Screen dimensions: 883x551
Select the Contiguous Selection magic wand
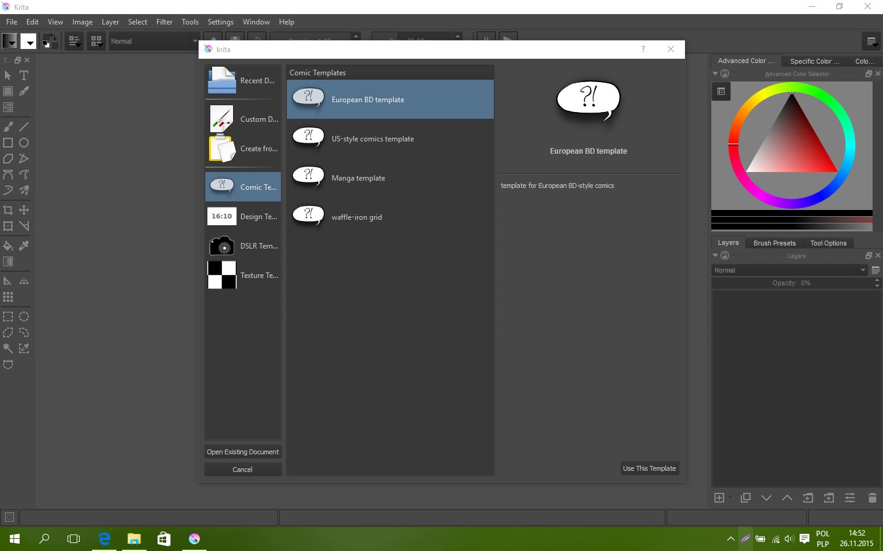pos(8,348)
